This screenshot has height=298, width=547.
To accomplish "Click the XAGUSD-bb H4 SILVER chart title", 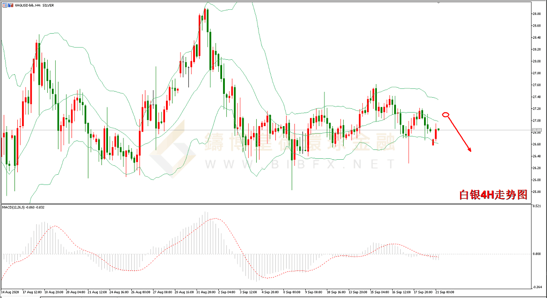I will tap(34, 5).
